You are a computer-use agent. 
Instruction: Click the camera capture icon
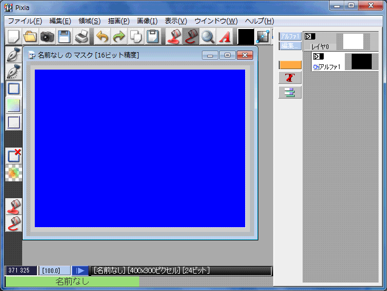pyautogui.click(x=47, y=36)
